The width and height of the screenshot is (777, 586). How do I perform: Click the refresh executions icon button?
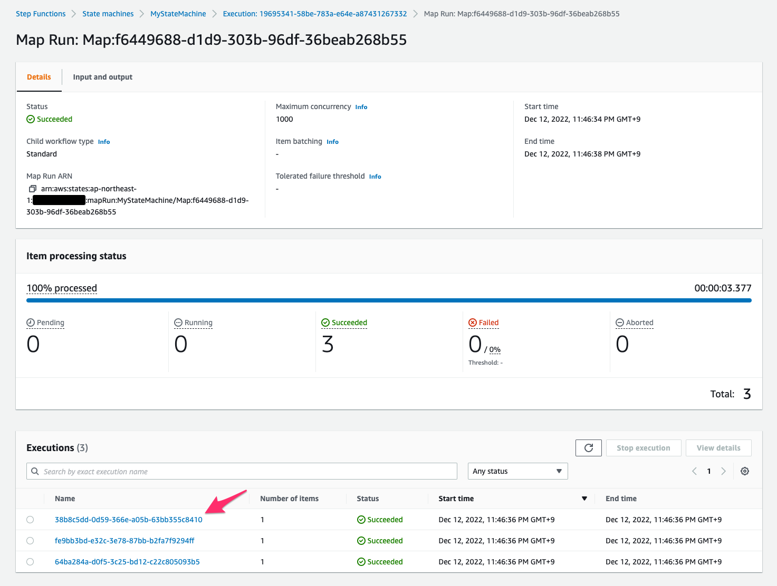point(589,448)
